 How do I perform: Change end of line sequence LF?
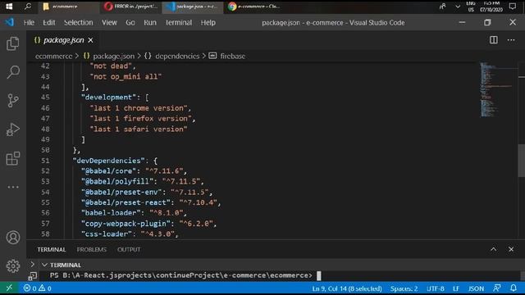point(456,288)
